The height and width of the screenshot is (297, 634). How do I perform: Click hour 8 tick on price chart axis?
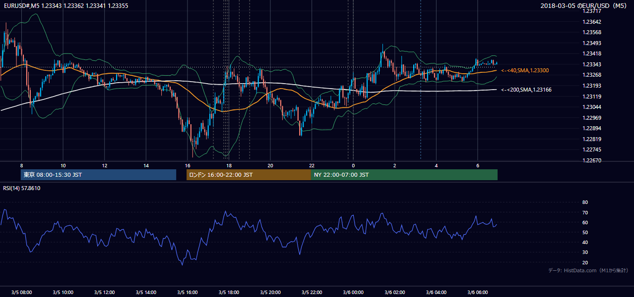21,165
